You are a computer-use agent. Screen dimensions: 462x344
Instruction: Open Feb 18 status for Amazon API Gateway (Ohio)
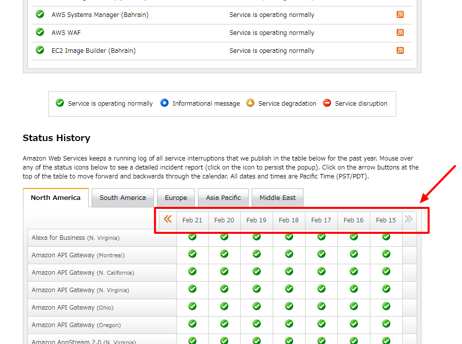coord(289,306)
